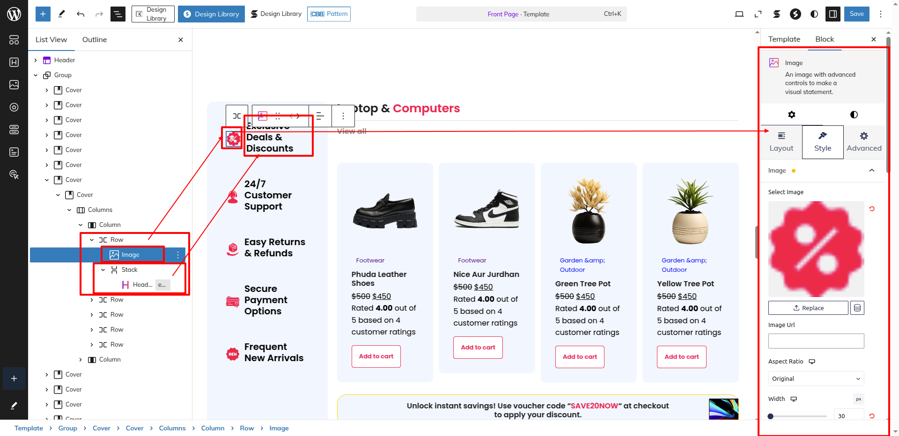Toggle the document overview list icon
Viewport: 899px width, 436px height.
tap(118, 14)
